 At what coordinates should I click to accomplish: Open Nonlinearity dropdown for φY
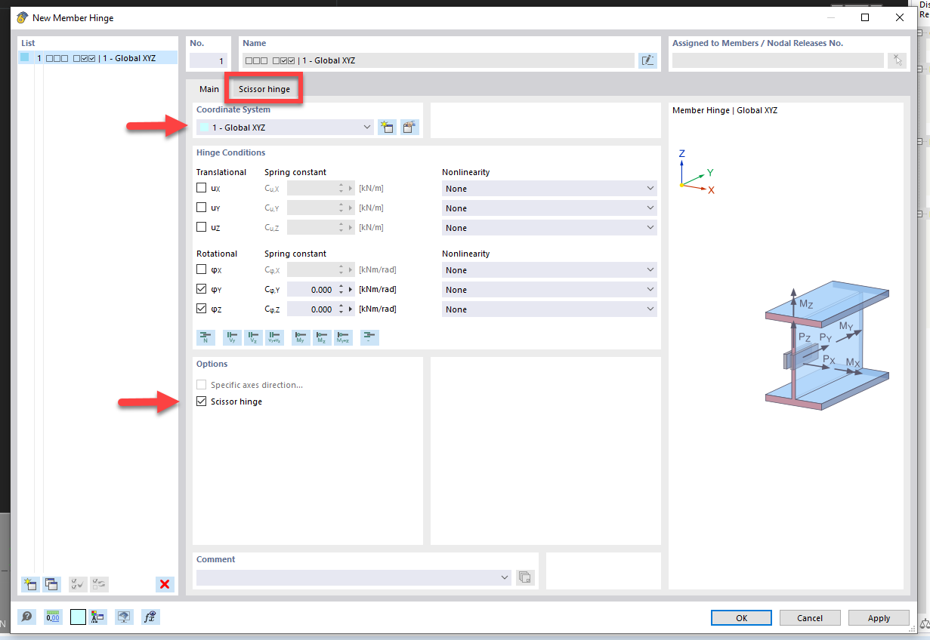point(549,290)
